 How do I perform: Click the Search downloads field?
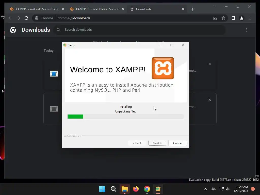coord(139,30)
